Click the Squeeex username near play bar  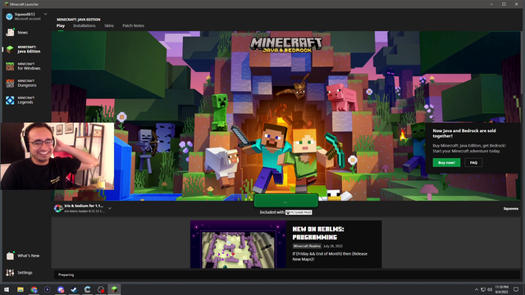510,209
